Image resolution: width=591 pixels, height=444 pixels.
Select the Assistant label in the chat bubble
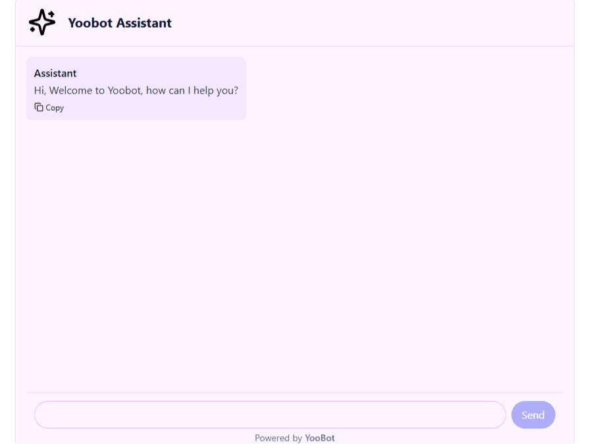click(55, 72)
